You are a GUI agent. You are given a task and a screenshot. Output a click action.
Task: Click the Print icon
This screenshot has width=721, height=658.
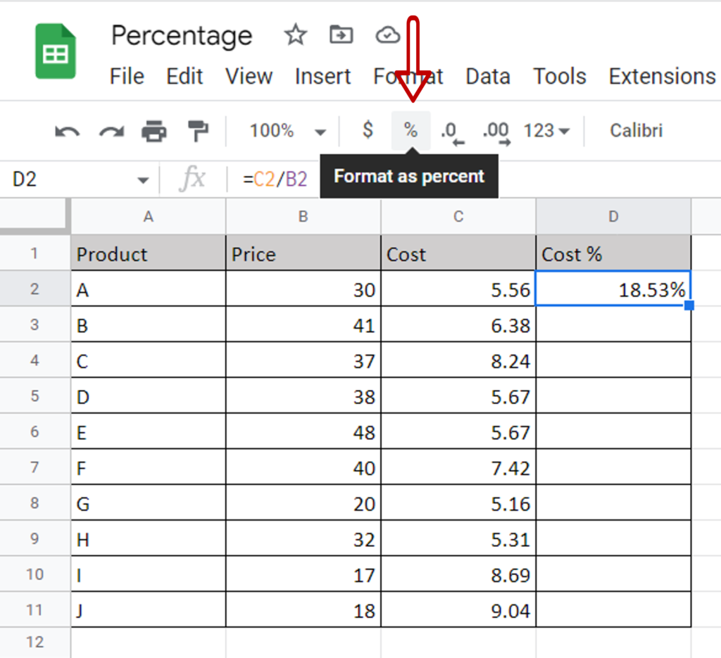coord(154,130)
